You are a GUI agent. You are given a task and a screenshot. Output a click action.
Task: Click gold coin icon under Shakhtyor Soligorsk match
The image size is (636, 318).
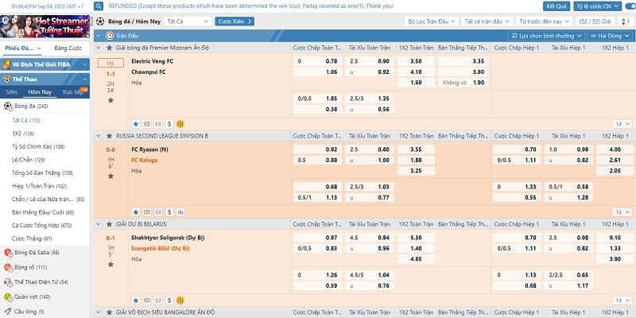[x=180, y=301]
